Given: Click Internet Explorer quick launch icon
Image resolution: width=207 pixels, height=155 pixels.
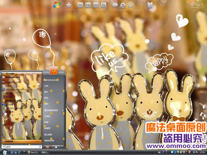Looking at the screenshot, I should 19,152.
